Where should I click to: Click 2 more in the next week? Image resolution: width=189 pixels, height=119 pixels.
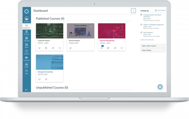pos(148,40)
